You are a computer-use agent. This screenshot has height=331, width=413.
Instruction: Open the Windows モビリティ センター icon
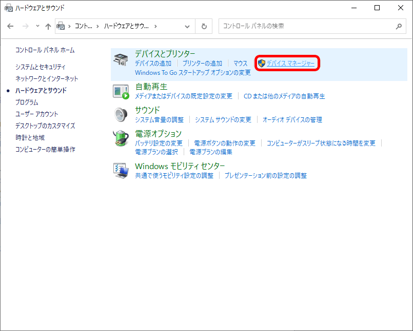[x=121, y=171]
